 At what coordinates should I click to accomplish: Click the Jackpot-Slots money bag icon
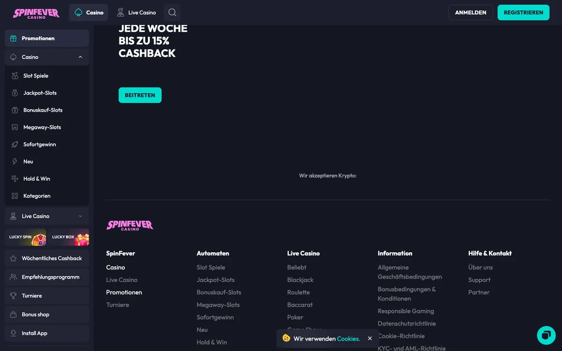tap(15, 93)
